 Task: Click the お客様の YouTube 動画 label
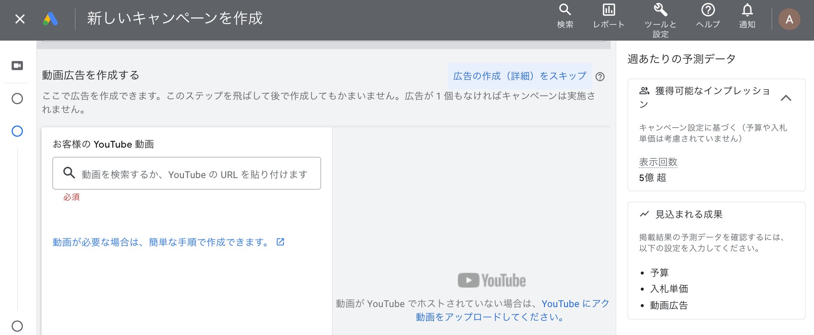[x=103, y=144]
